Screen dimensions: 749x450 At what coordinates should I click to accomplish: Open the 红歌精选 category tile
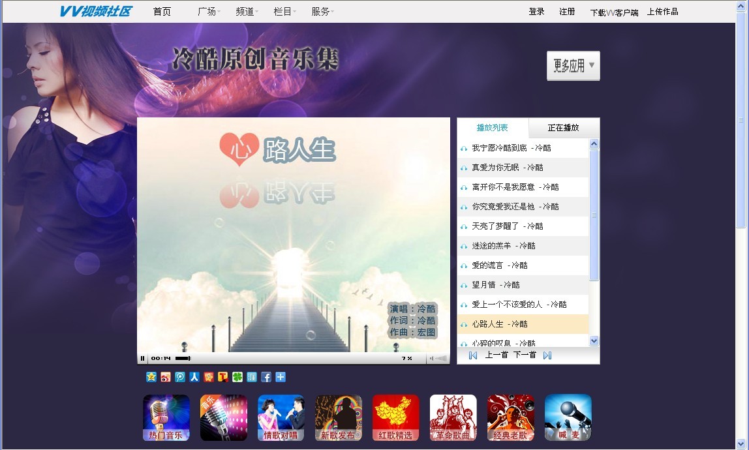[396, 417]
